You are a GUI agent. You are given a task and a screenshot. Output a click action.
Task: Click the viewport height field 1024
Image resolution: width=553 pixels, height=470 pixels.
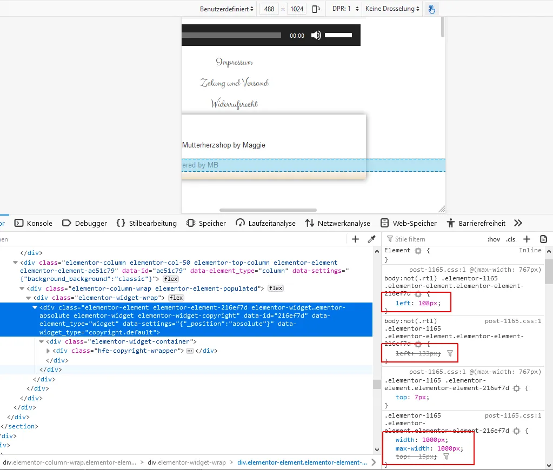[x=297, y=9]
